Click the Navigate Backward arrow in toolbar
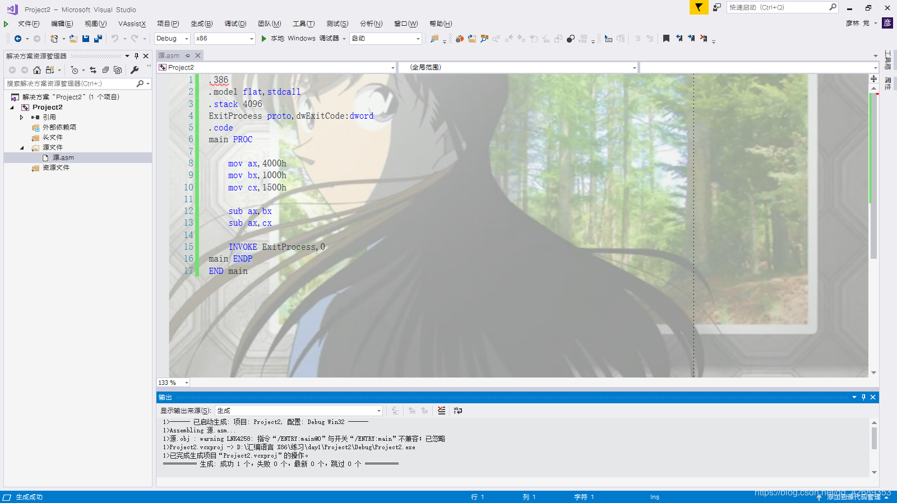The width and height of the screenshot is (897, 503). coord(18,39)
